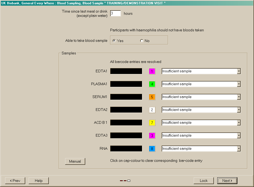Go to the next page with Next
Screen dimensions: 254x187
coord(227,181)
